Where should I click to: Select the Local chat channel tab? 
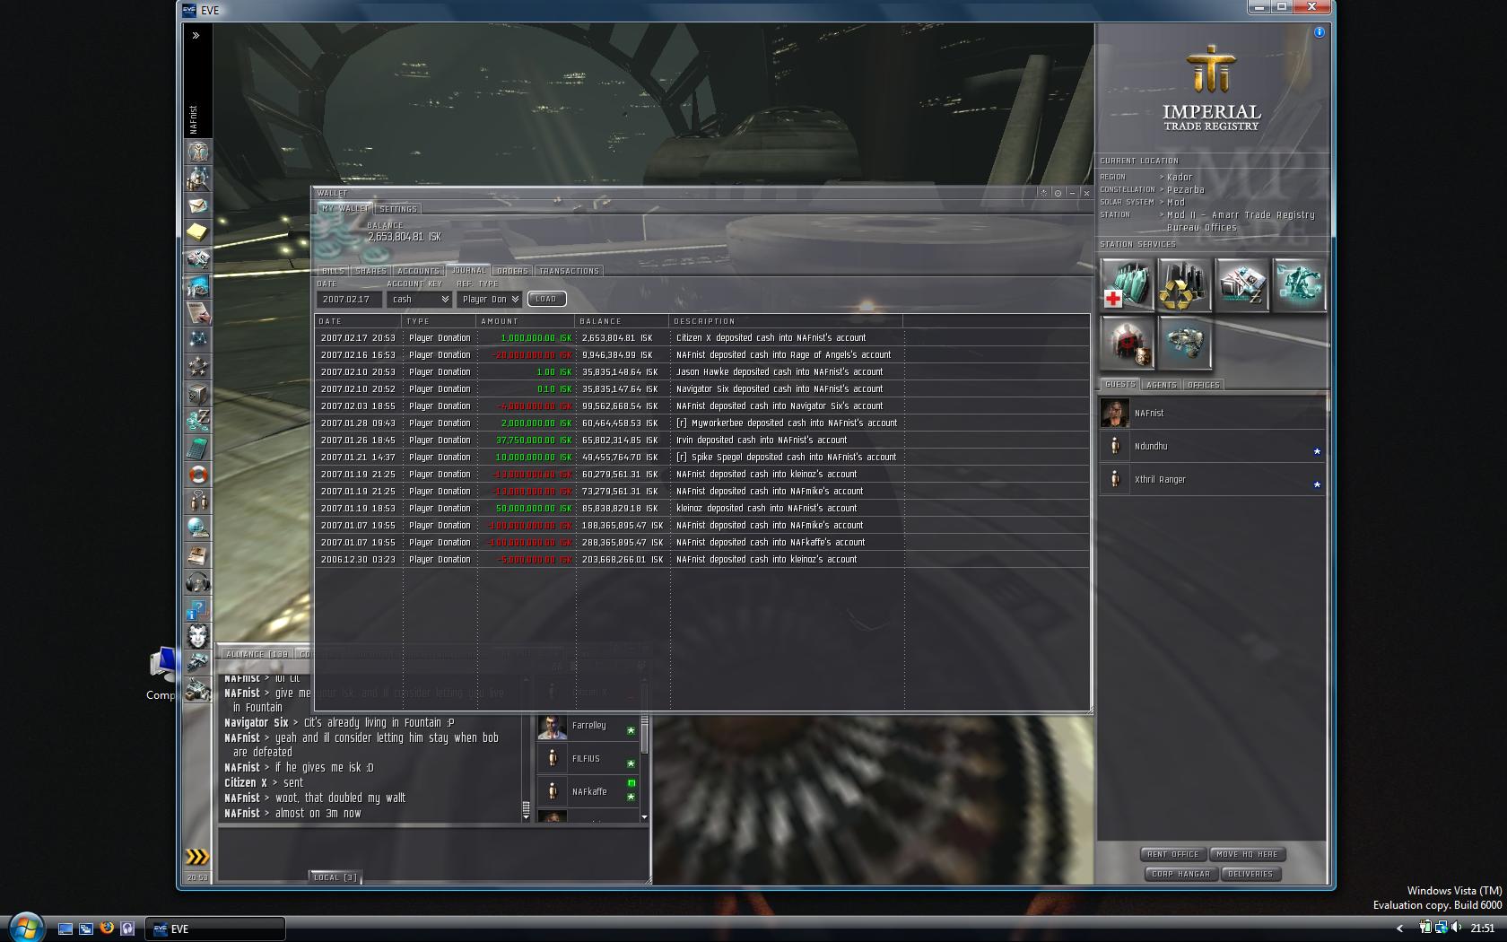pos(335,877)
